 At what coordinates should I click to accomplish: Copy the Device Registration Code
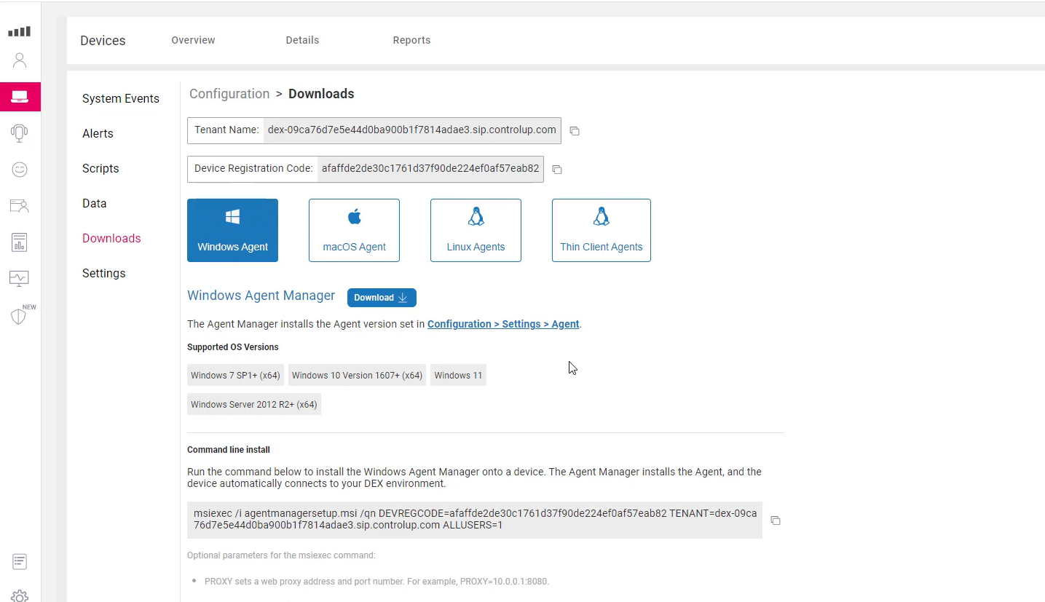pyautogui.click(x=557, y=170)
